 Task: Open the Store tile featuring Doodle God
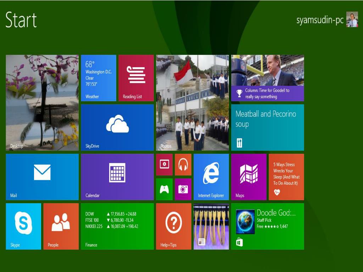tap(267, 226)
